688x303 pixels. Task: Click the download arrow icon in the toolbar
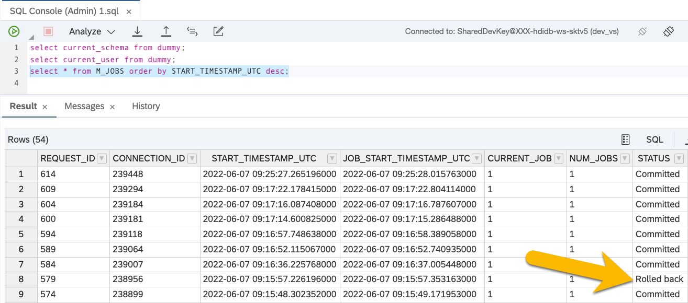(x=137, y=31)
